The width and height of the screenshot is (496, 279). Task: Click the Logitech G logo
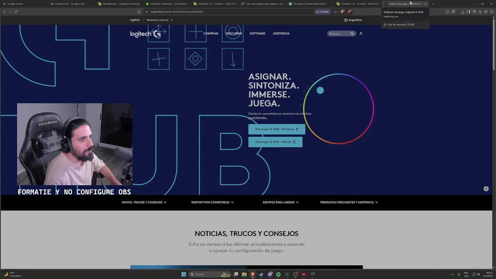pyautogui.click(x=145, y=34)
